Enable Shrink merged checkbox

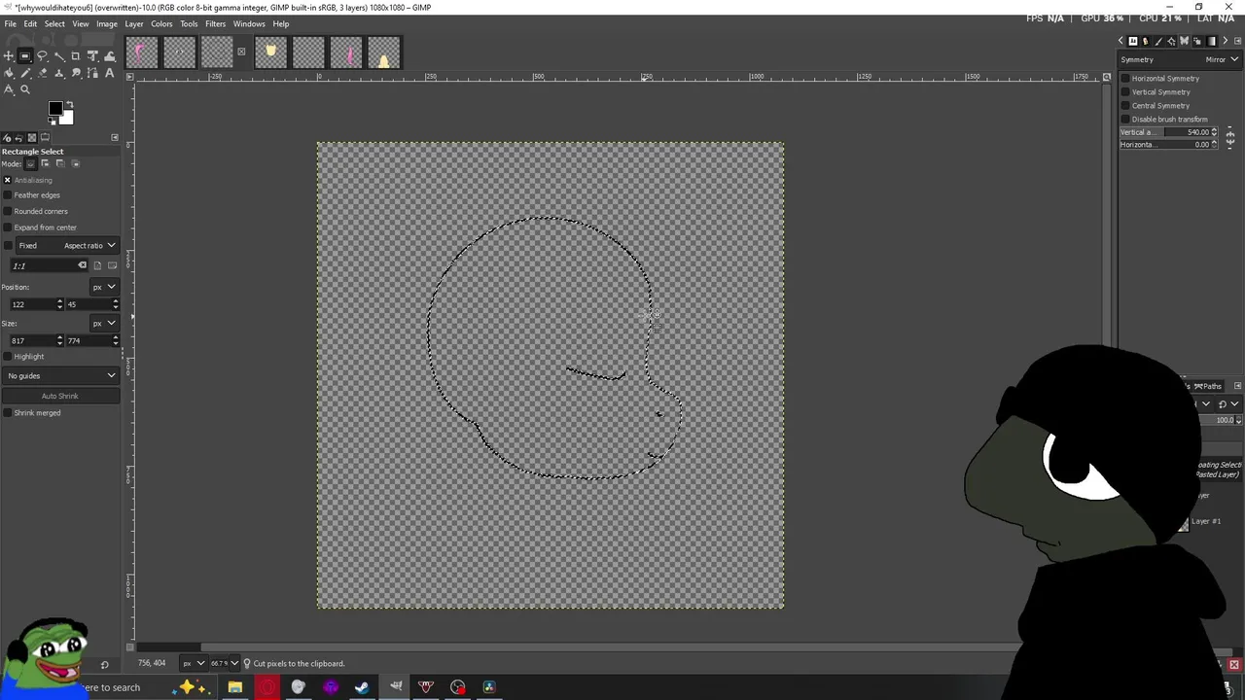(x=7, y=413)
